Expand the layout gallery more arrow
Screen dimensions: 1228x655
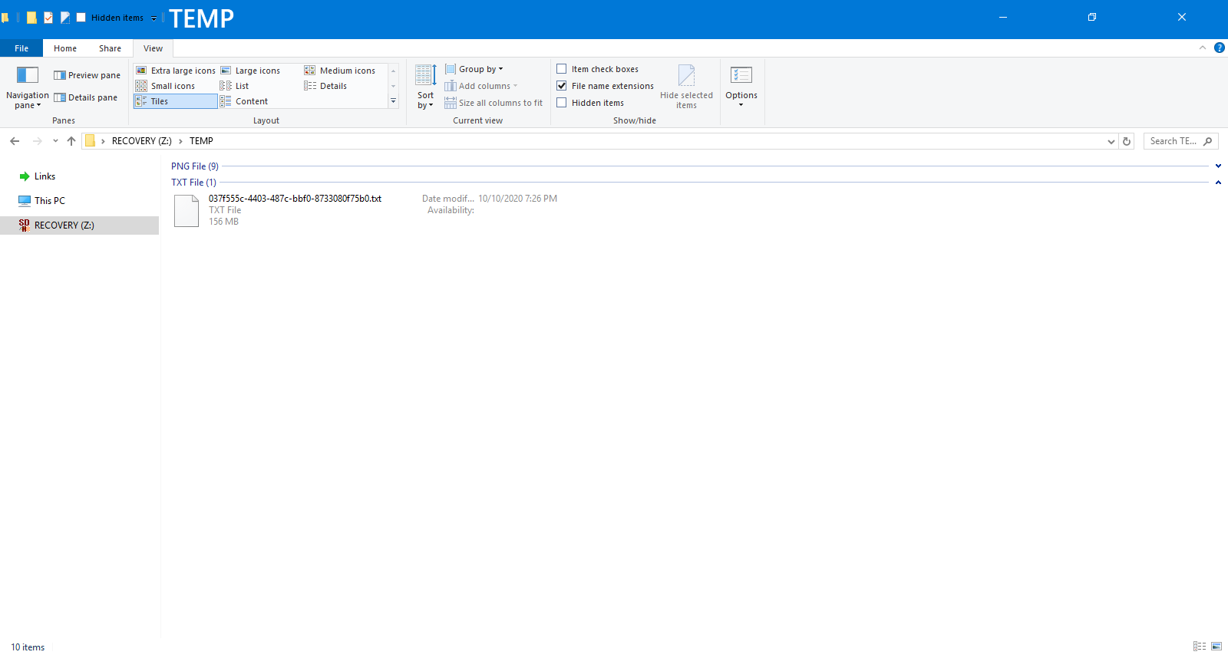click(393, 101)
